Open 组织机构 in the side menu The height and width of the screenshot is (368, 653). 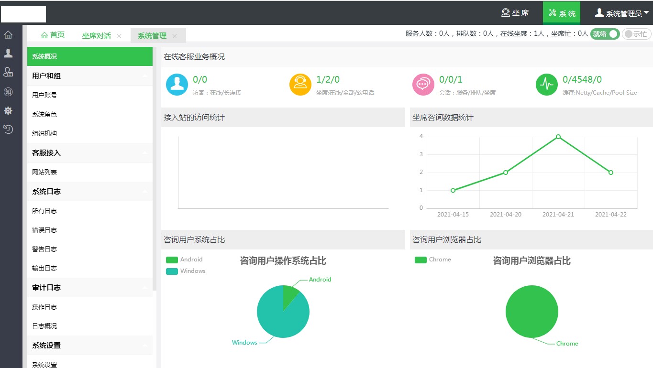(90, 133)
